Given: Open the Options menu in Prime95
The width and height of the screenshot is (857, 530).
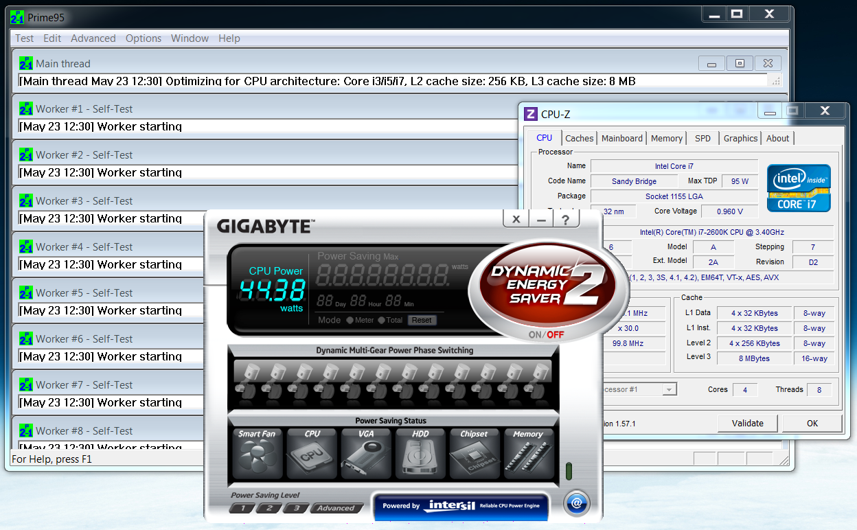Looking at the screenshot, I should tap(144, 38).
